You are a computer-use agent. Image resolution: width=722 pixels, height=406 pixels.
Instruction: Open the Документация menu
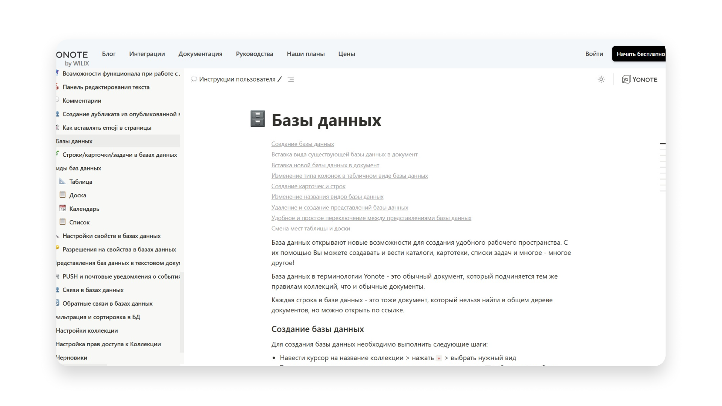[x=200, y=54]
